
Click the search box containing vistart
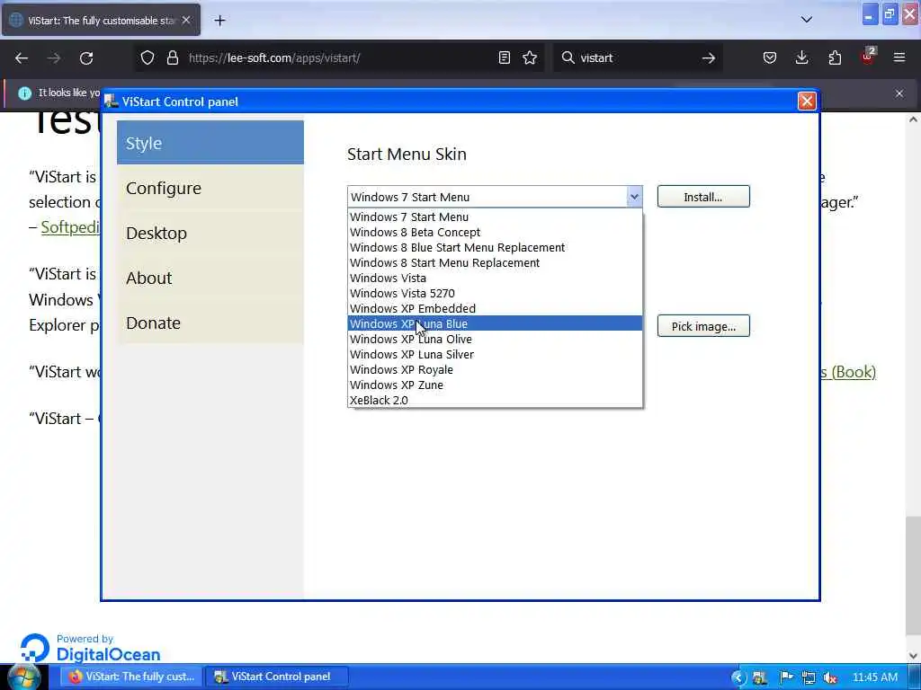638,57
